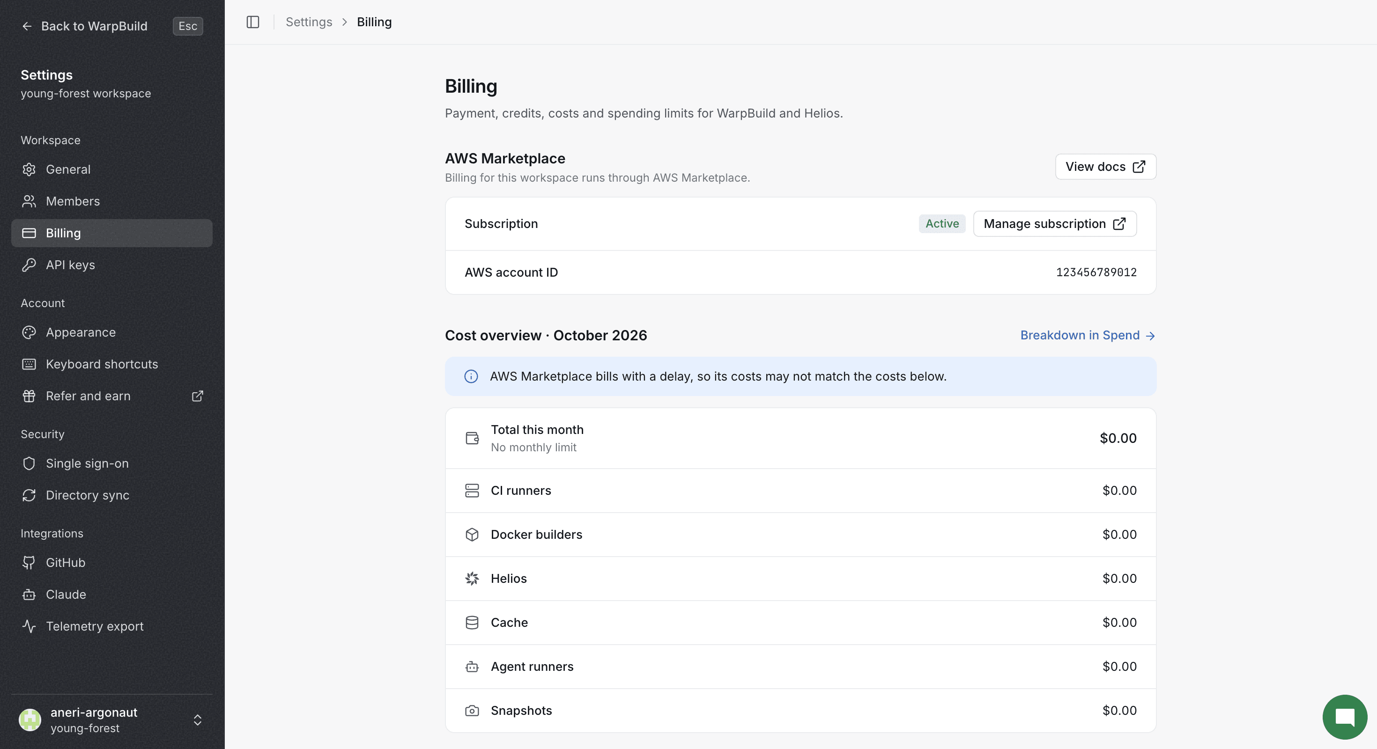Click the Agent runners robot icon
The height and width of the screenshot is (749, 1377).
pyautogui.click(x=472, y=667)
